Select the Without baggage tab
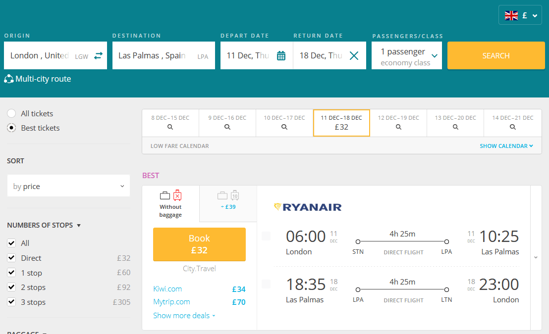This screenshot has height=334, width=549. pyautogui.click(x=170, y=204)
